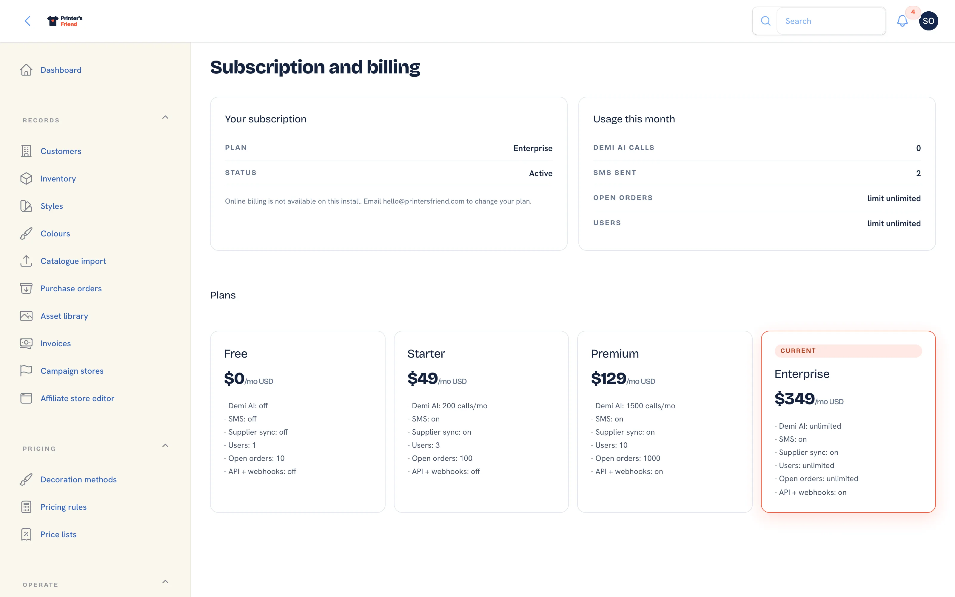Click the notification count badge 4

913,12
